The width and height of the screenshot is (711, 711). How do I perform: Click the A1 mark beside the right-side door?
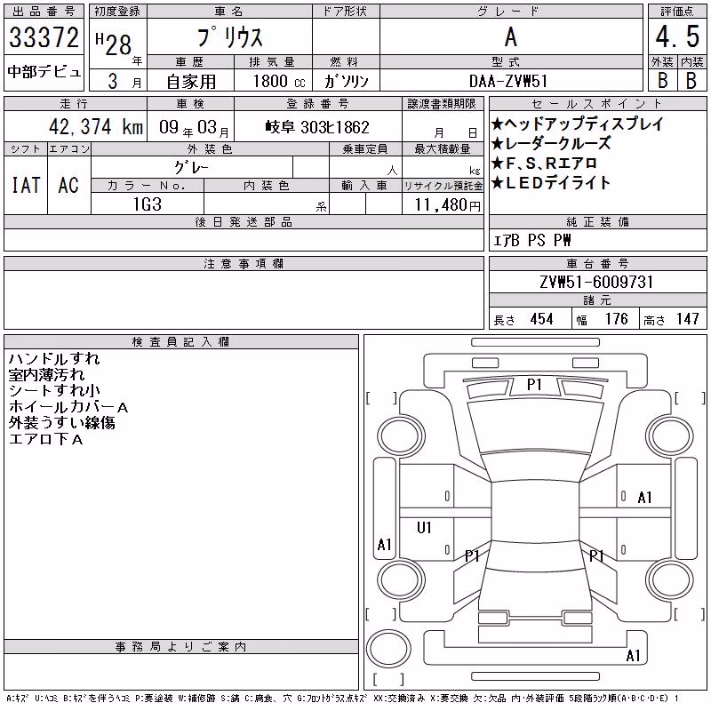coord(644,498)
